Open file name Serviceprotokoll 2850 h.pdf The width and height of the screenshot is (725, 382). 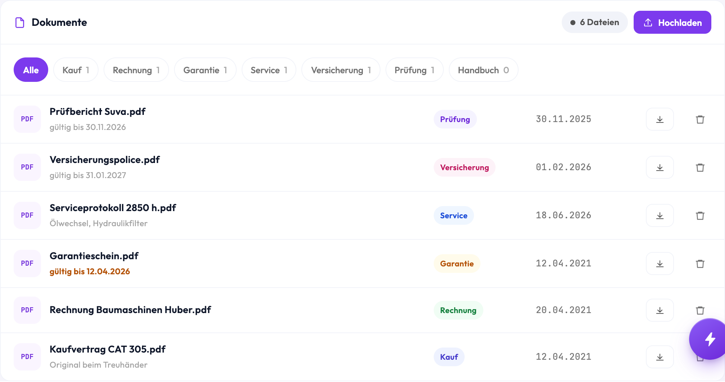(113, 208)
